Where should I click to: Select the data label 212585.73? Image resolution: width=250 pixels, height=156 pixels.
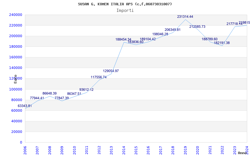[197, 27]
